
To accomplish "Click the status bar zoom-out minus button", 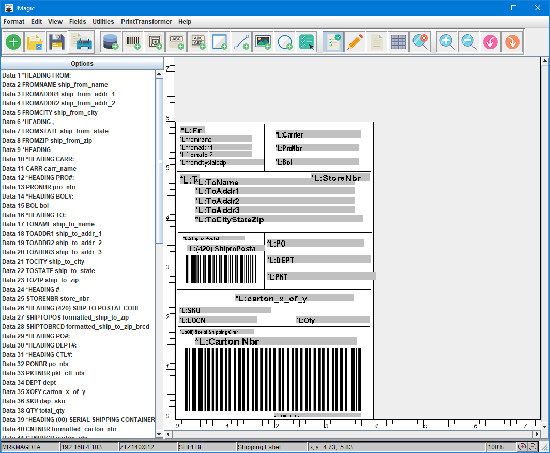I will pos(532,447).
